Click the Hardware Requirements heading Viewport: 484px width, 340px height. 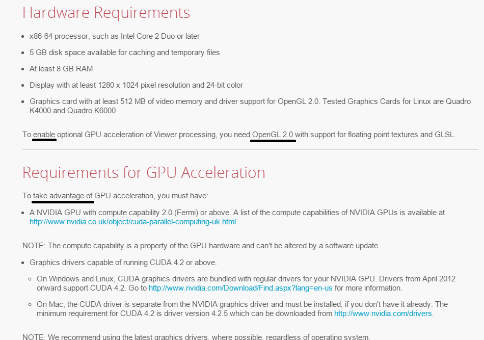(x=106, y=13)
